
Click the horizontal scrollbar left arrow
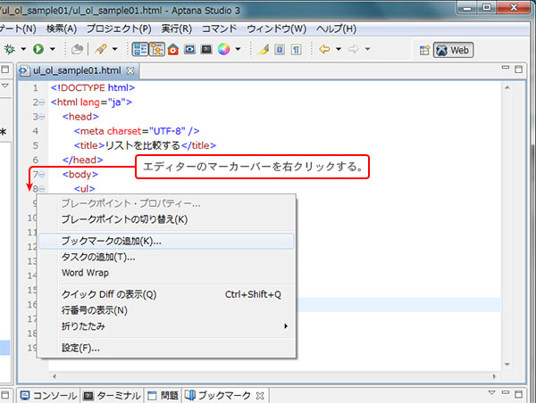tap(54, 376)
